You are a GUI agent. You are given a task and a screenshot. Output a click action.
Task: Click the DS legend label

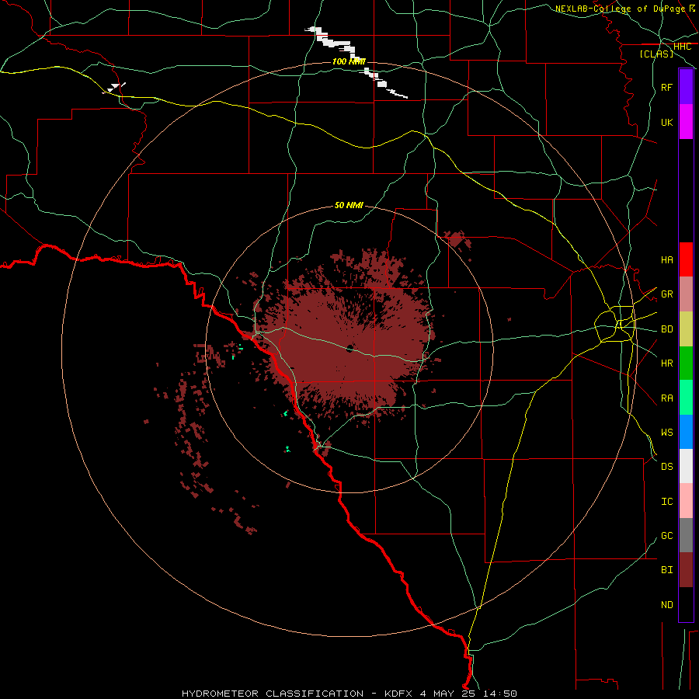tap(666, 467)
